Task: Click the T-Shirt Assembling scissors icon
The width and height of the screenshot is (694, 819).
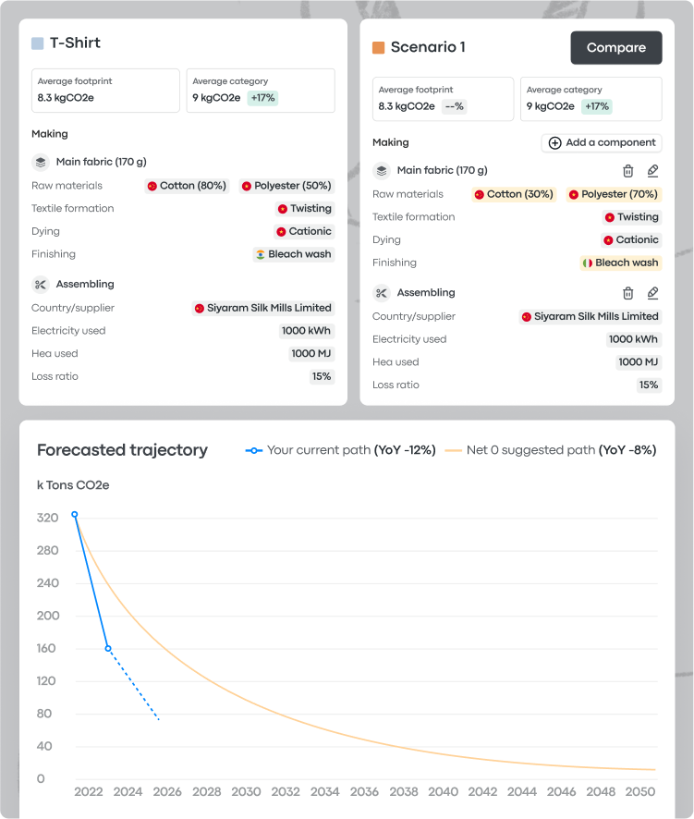Action: 41,285
